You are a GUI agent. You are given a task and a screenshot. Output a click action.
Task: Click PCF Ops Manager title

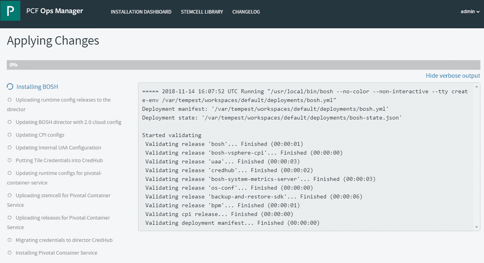point(55,11)
